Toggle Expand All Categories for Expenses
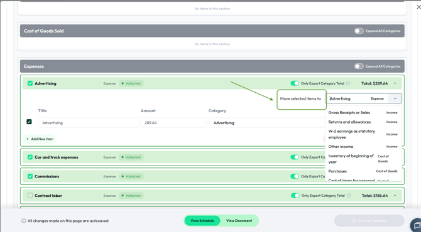The width and height of the screenshot is (421, 232). (x=359, y=66)
